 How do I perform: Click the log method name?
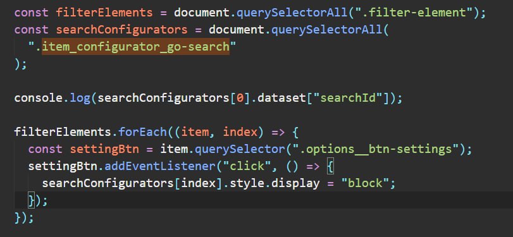[x=80, y=98]
